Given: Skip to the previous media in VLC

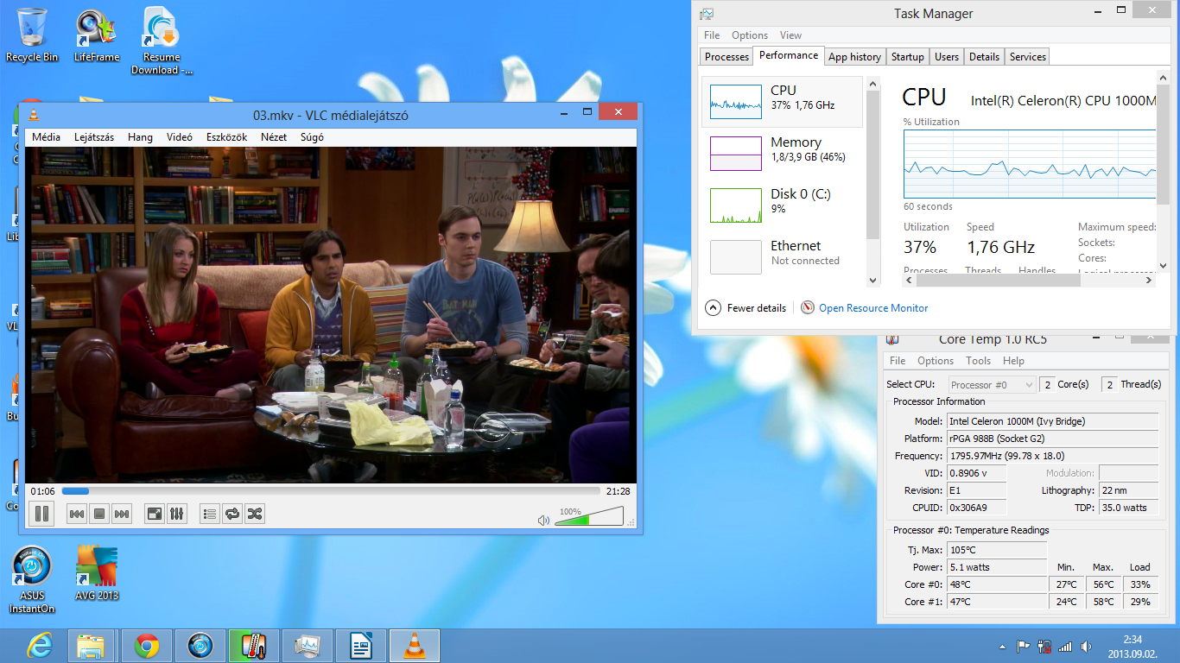Looking at the screenshot, I should 77,514.
